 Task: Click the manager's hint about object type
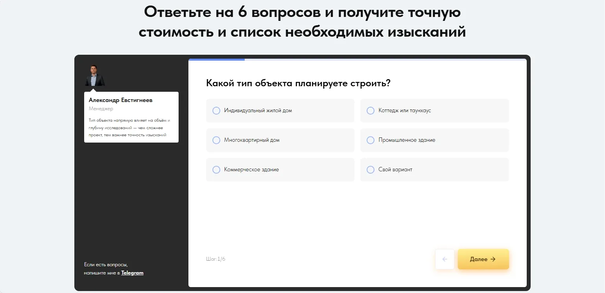129,128
